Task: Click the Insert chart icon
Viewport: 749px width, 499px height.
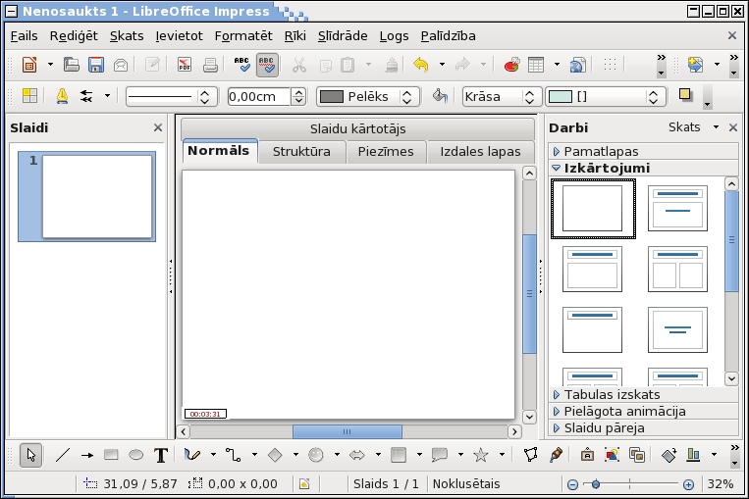Action: [511, 65]
